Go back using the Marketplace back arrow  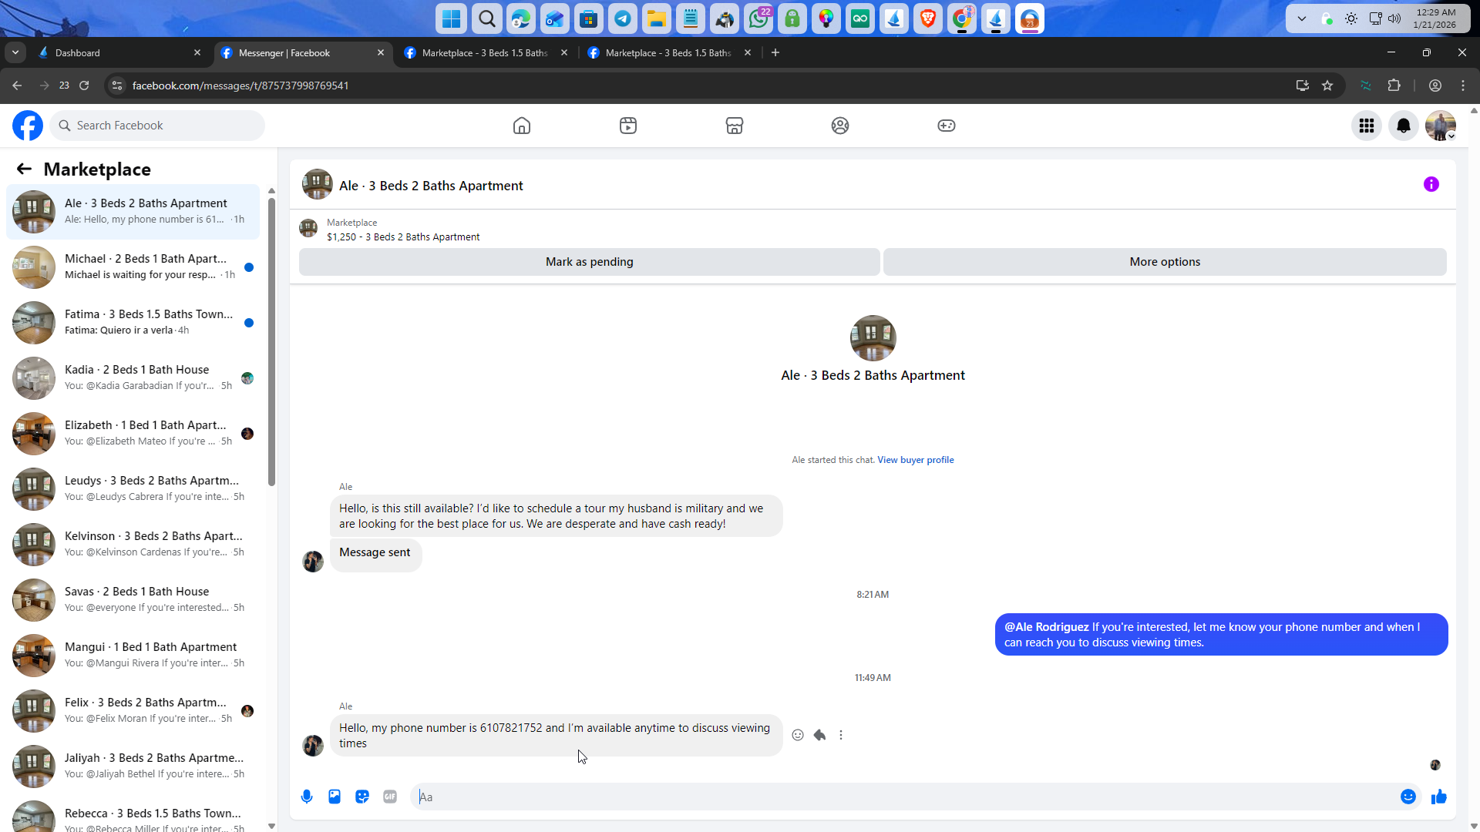click(24, 169)
